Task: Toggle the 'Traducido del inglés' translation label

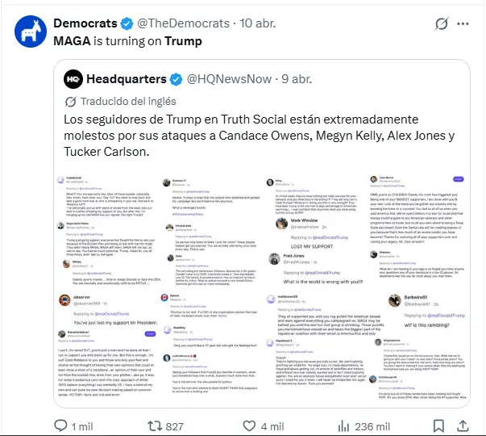Action: coord(121,102)
